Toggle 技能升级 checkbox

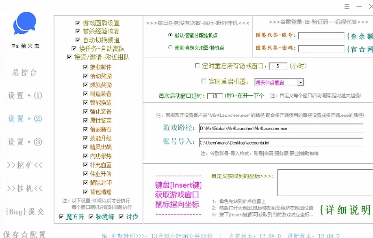[86, 138]
